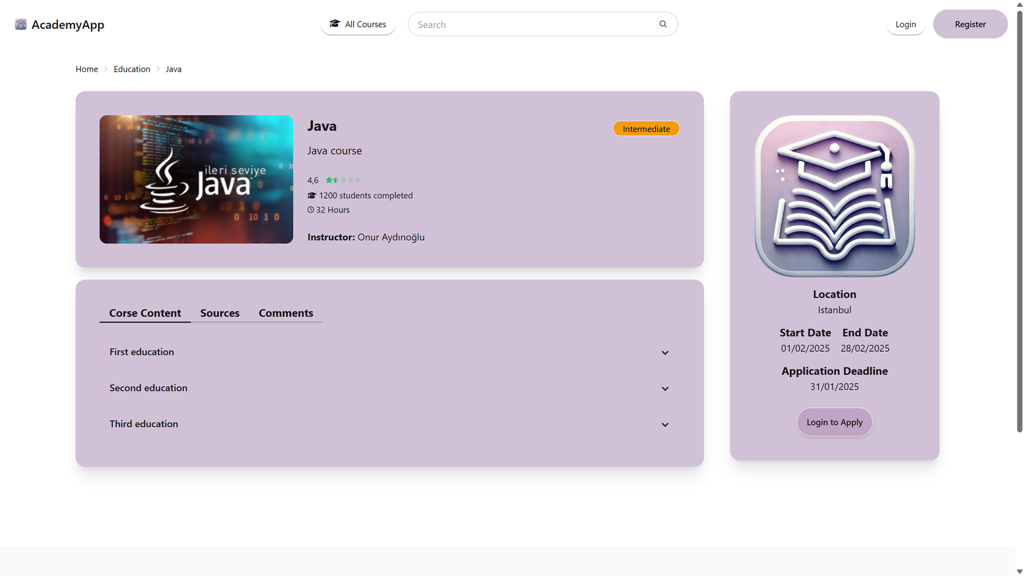Click the Register button
This screenshot has width=1024, height=576.
click(970, 24)
